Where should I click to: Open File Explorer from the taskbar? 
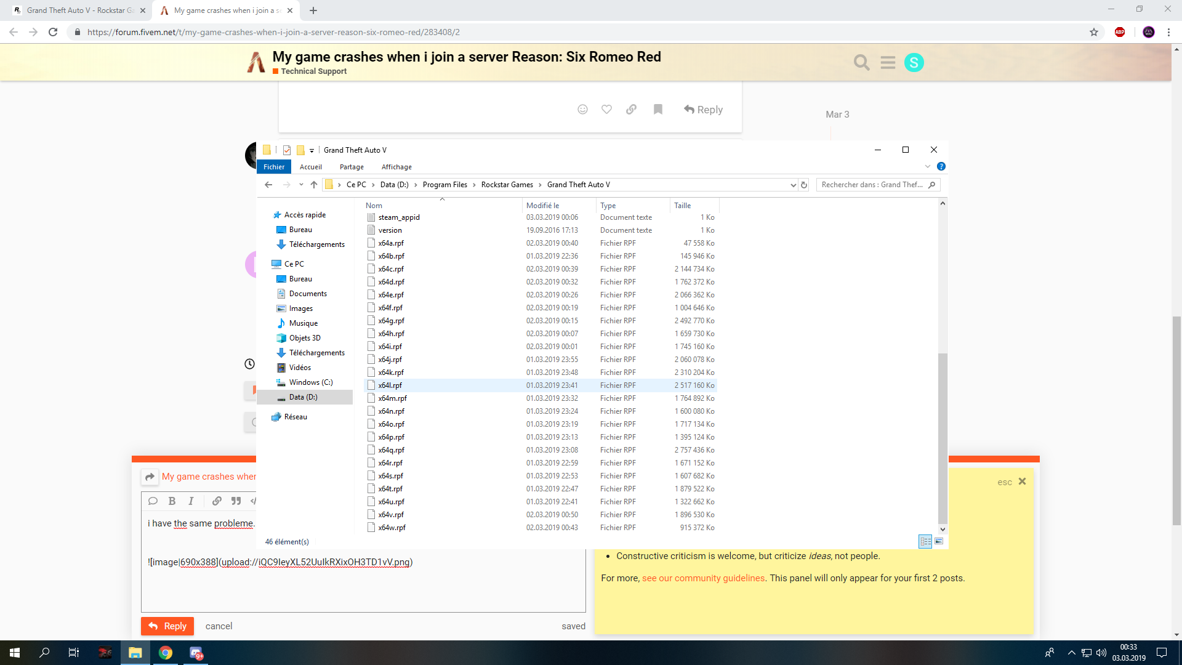135,653
